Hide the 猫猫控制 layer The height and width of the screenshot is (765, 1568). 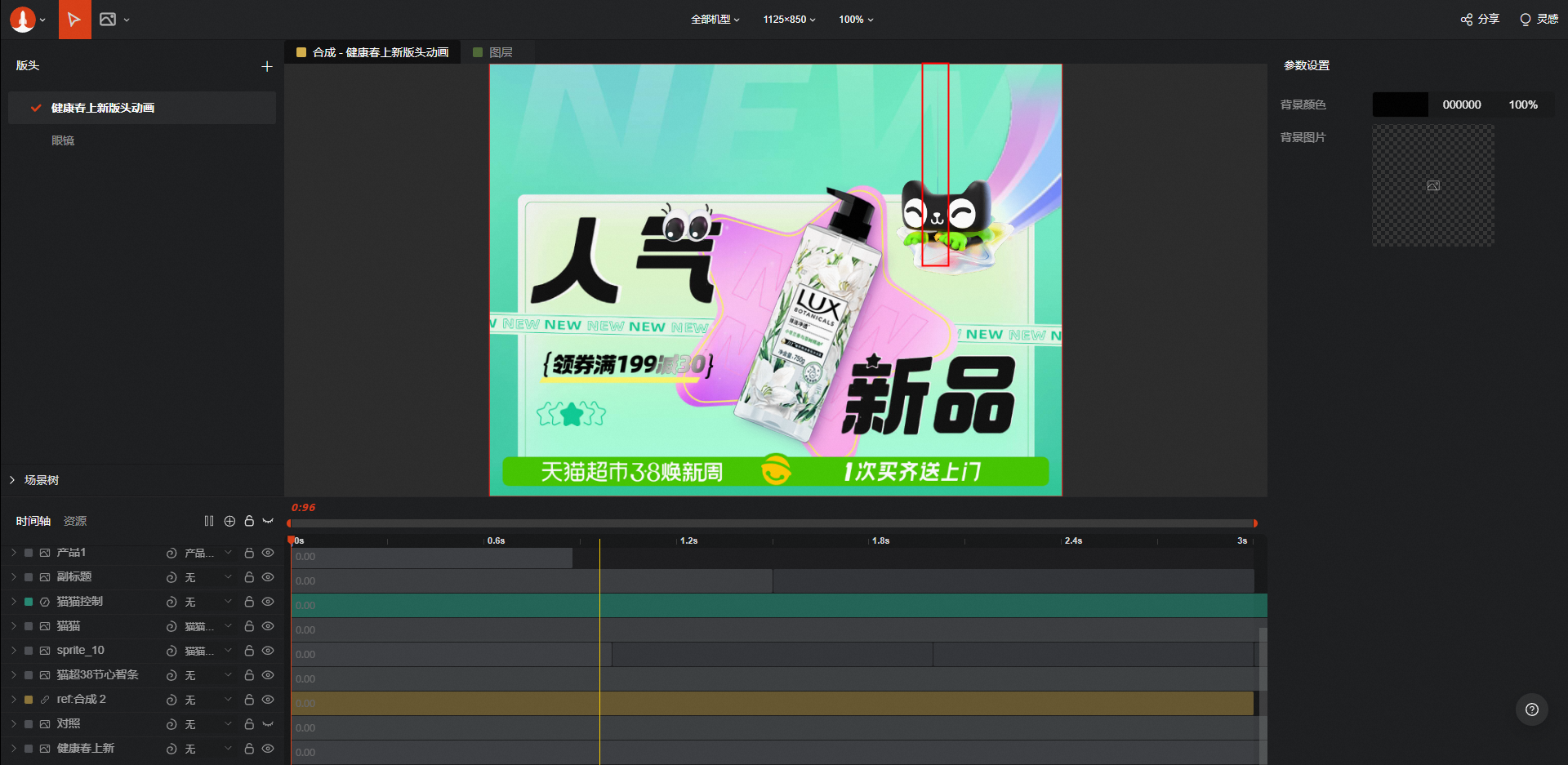point(268,602)
